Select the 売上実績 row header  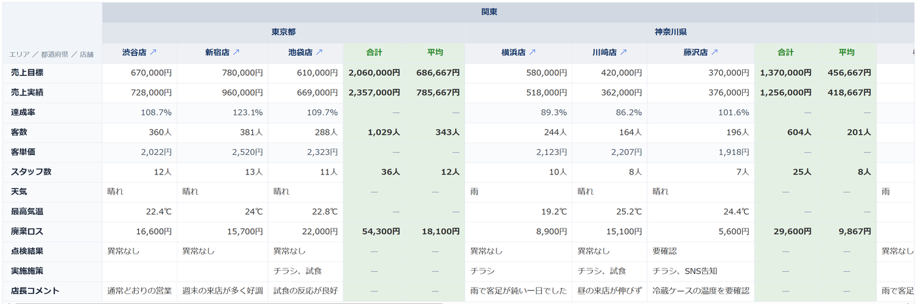pyautogui.click(x=52, y=93)
